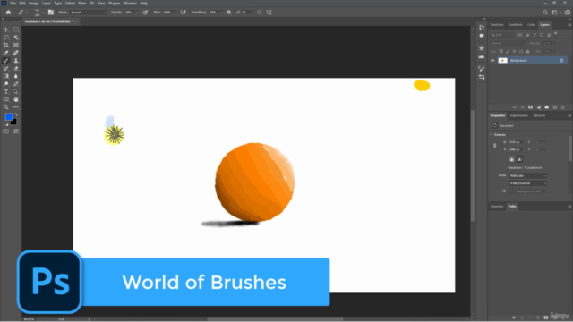Open the brush preset picker arrow
This screenshot has height=322, width=573.
[x=43, y=12]
